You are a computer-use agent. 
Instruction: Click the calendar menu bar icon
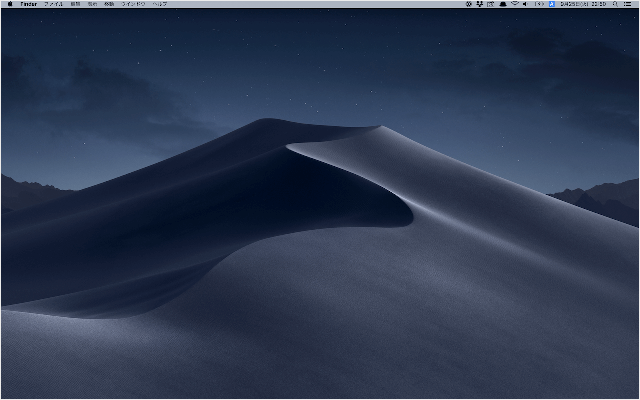click(491, 4)
